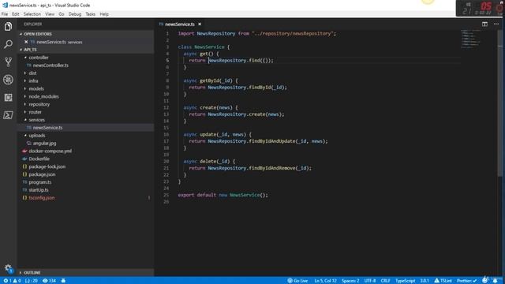Select the newService.ts editor tab

click(179, 24)
